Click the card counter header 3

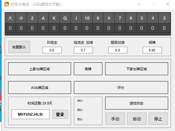pos(164,18)
